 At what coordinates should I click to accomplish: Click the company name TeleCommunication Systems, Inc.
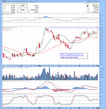pyautogui.click(x=18, y=1)
